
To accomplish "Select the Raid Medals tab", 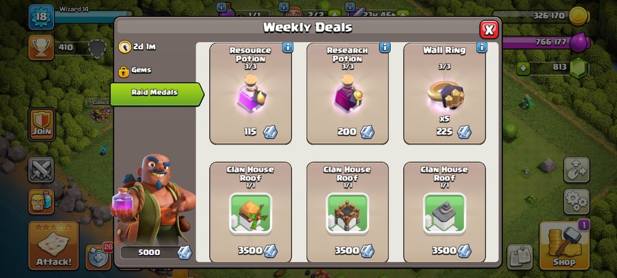I will pos(157,94).
